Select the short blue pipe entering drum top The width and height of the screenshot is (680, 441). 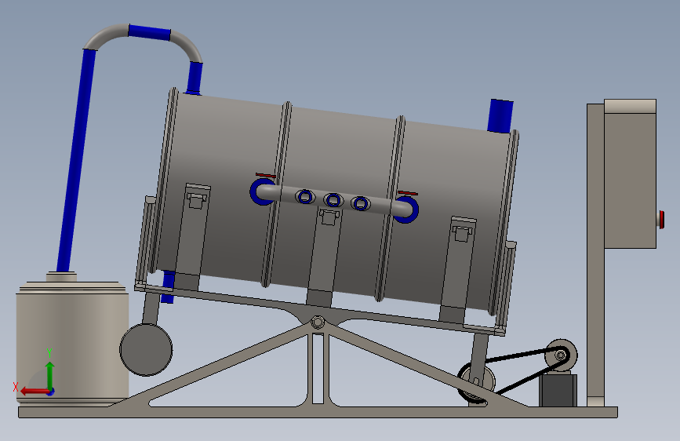point(195,78)
